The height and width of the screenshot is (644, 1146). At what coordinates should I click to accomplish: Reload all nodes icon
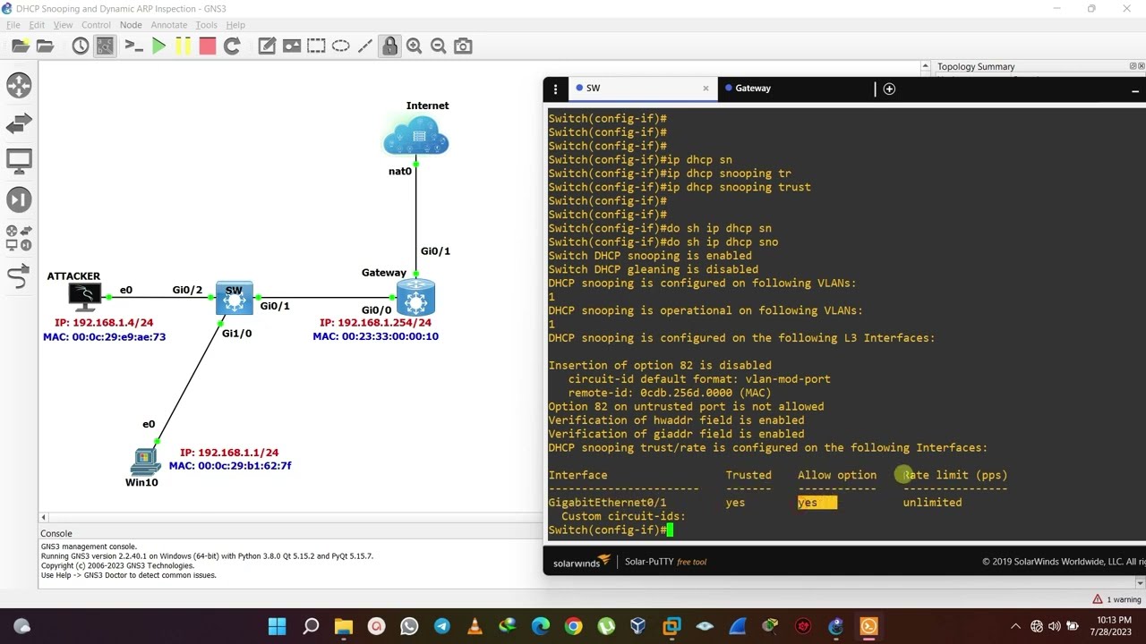point(232,46)
